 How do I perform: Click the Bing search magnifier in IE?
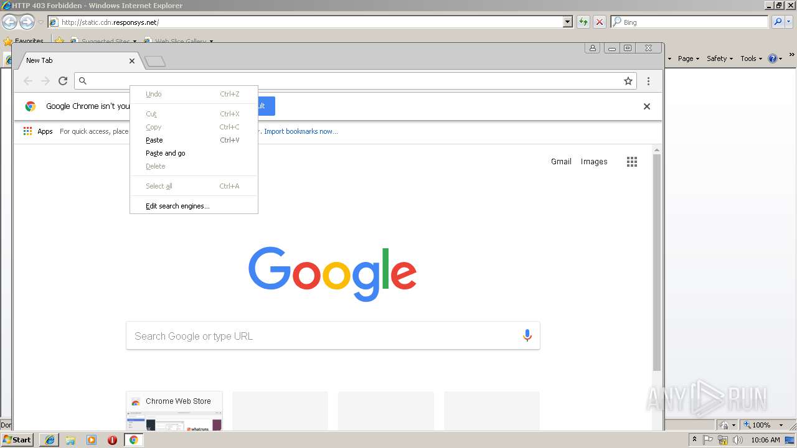pyautogui.click(x=778, y=22)
